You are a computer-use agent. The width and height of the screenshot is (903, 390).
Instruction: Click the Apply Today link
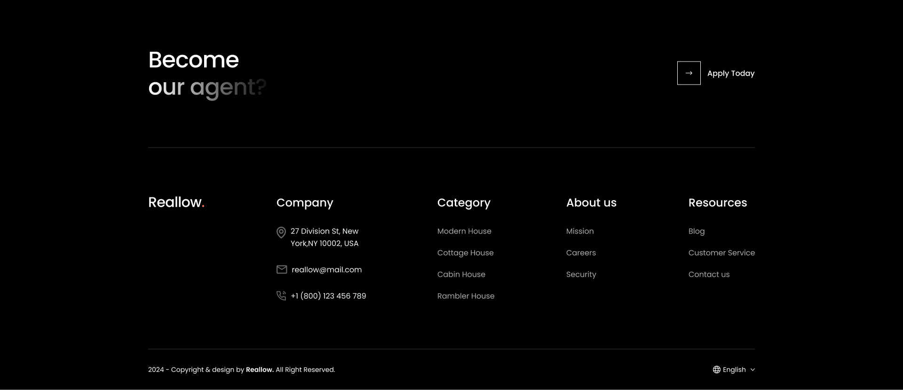(x=730, y=73)
